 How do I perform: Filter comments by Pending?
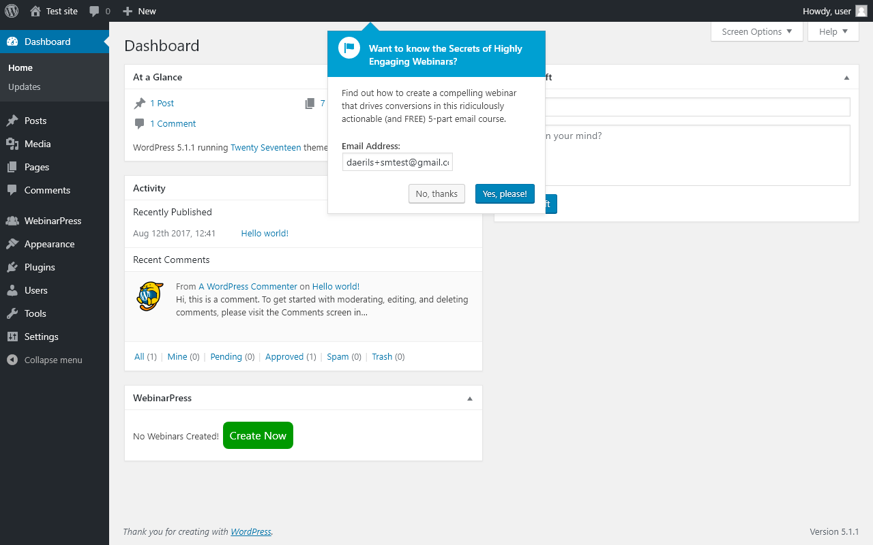(226, 356)
